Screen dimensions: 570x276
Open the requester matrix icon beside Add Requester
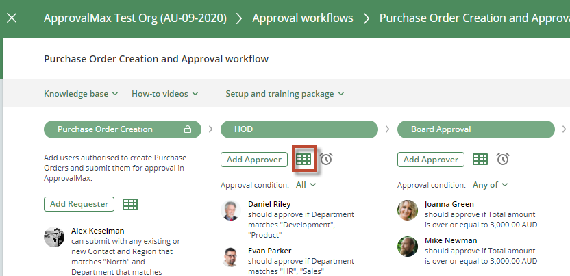tap(130, 205)
